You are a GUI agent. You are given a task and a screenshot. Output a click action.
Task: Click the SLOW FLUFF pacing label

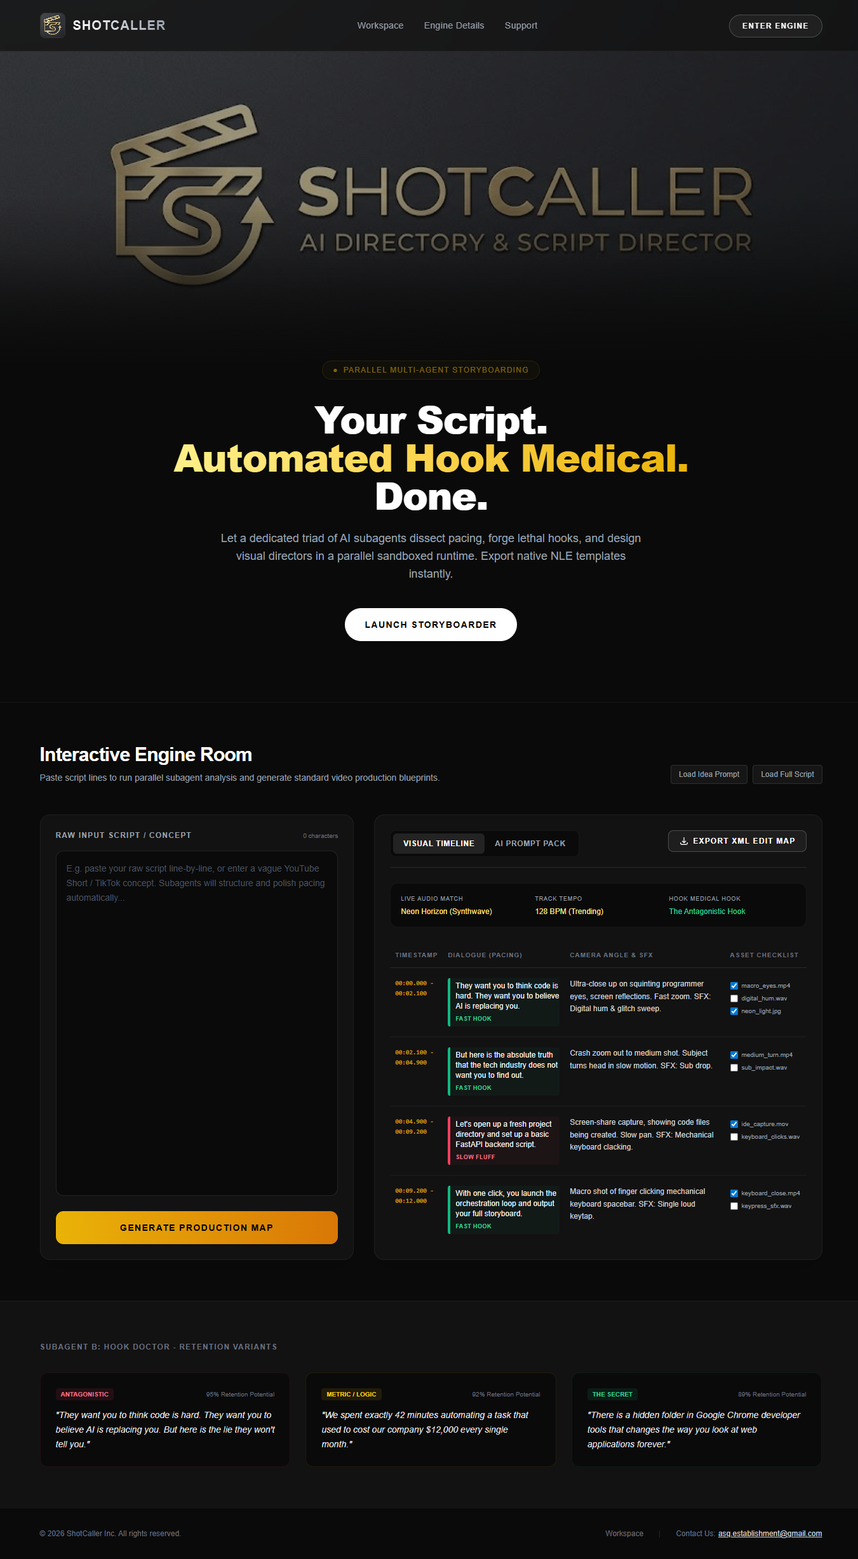point(475,1157)
